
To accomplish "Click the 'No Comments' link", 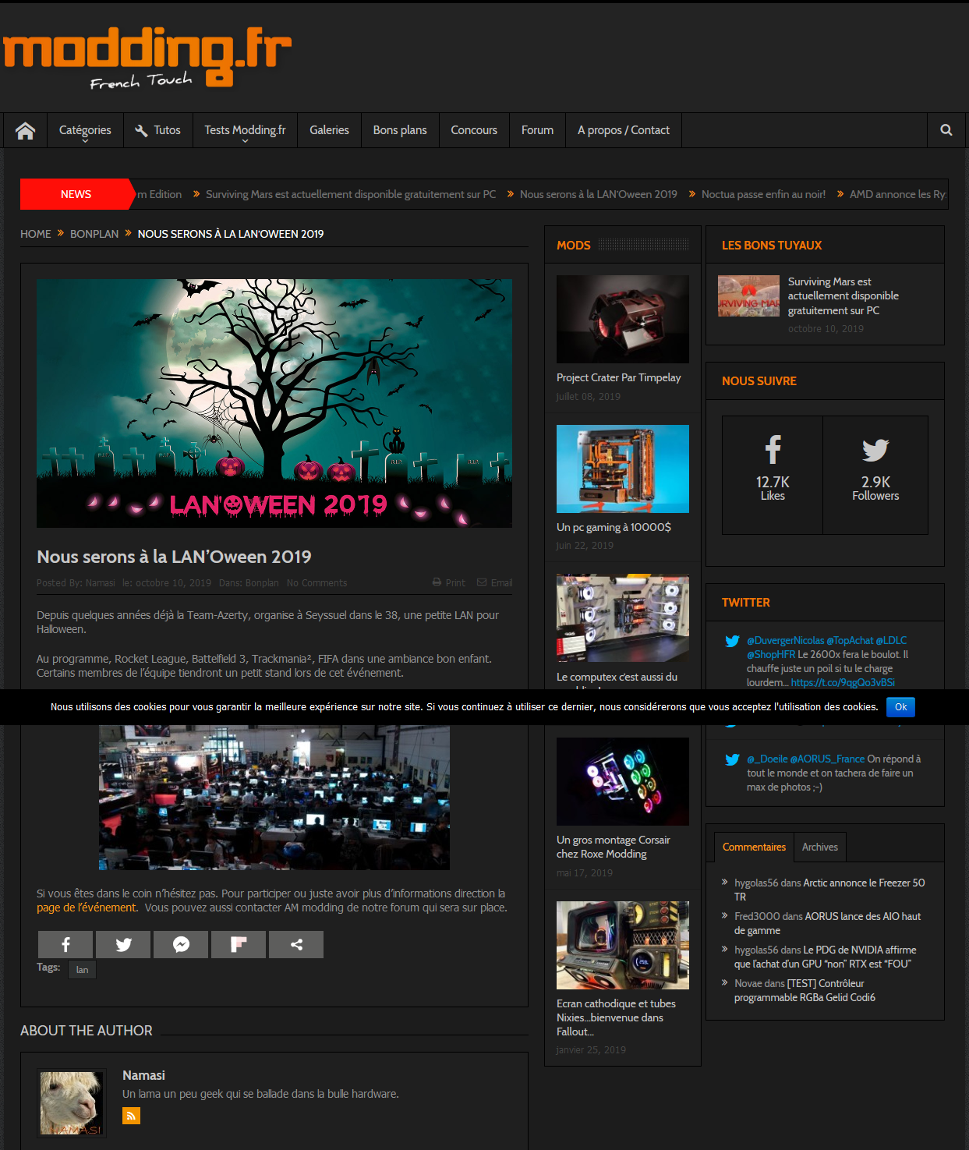I will coord(317,582).
